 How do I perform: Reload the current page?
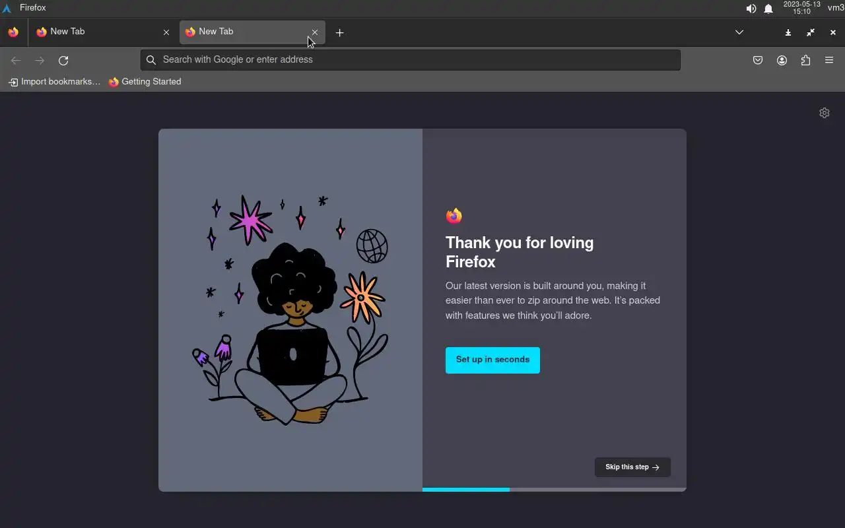[x=63, y=60]
